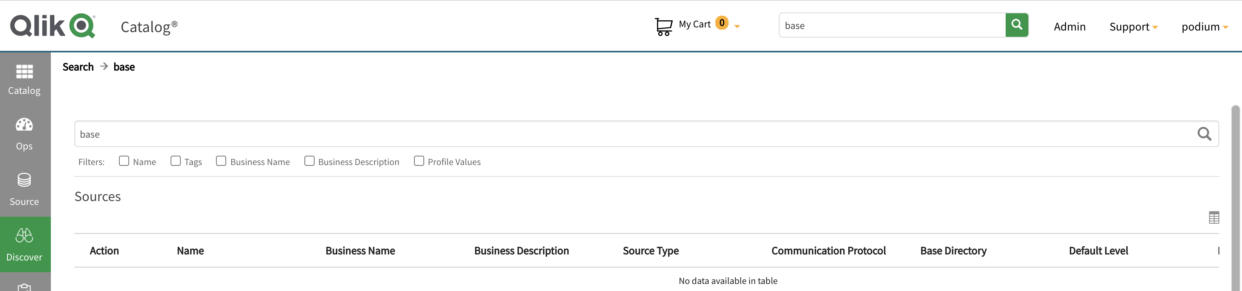
Task: Check the Business Description filter
Action: [309, 160]
